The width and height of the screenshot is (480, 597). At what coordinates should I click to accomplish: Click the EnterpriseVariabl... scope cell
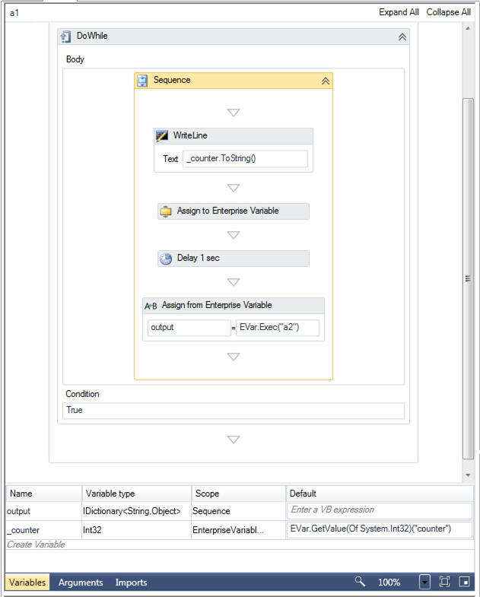click(x=238, y=530)
